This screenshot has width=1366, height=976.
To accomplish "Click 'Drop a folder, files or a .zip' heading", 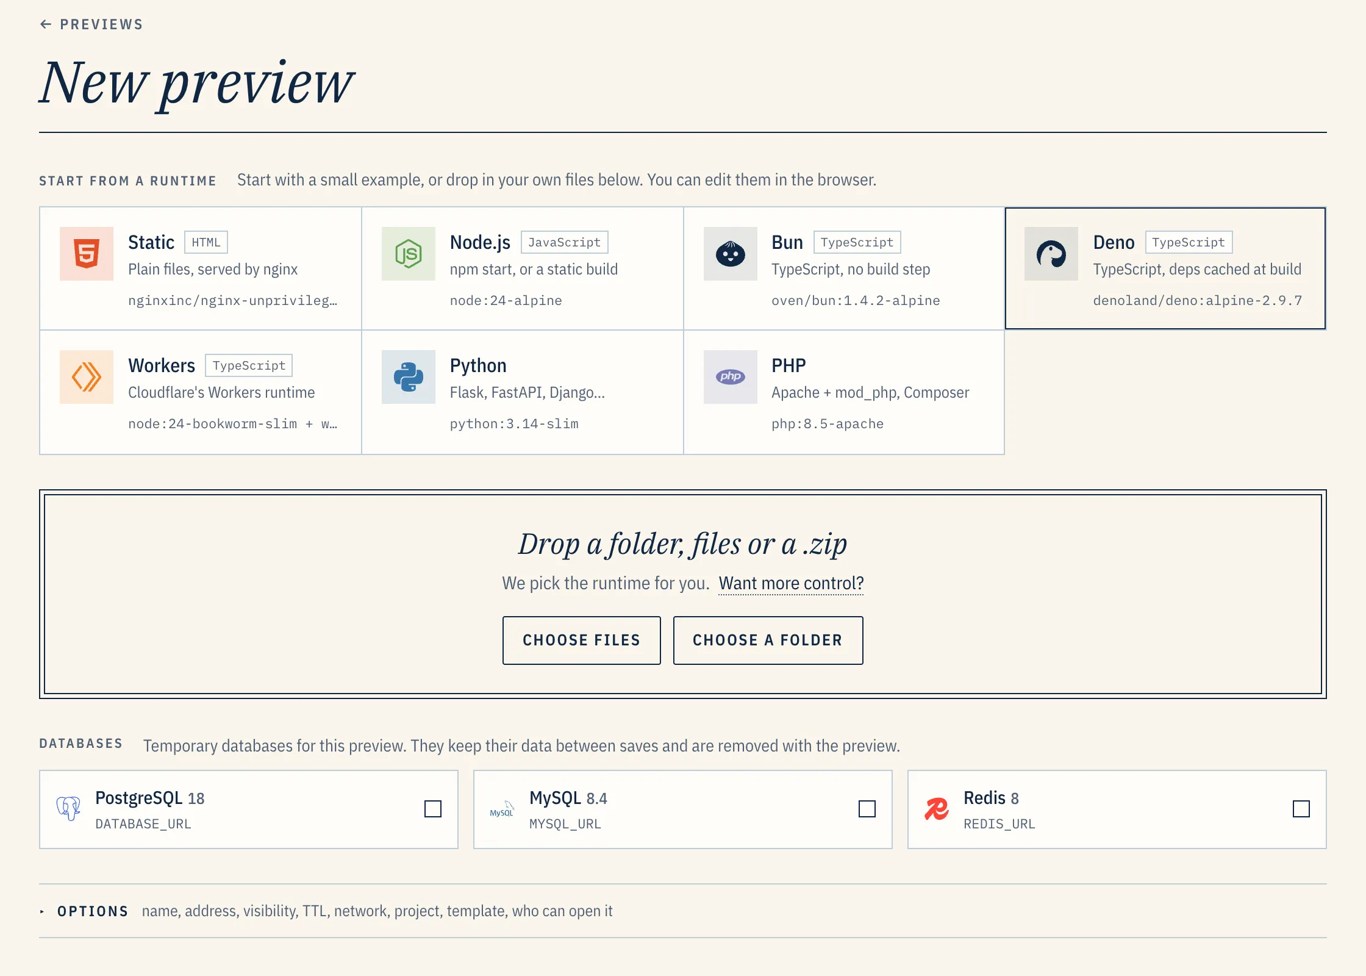I will (682, 544).
